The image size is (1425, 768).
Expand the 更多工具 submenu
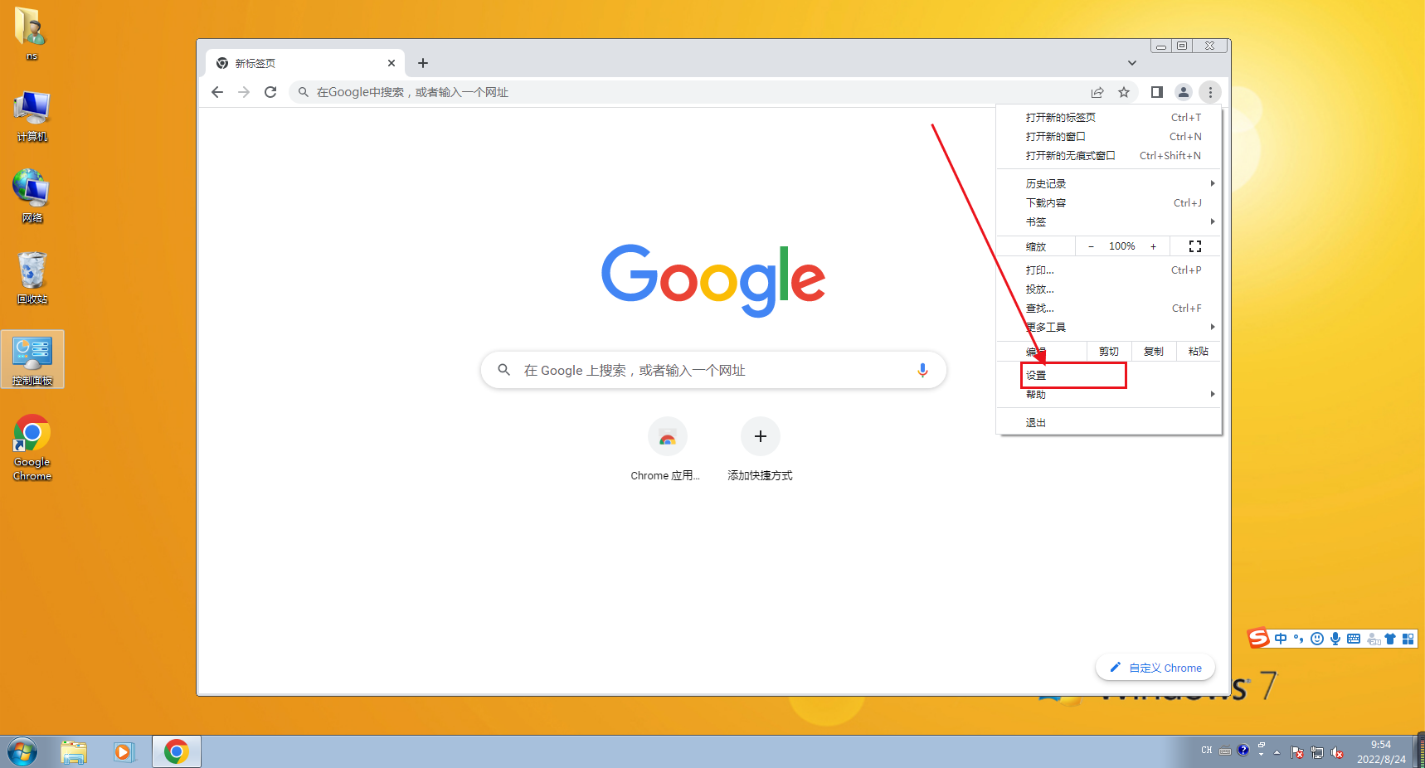[x=1109, y=328]
